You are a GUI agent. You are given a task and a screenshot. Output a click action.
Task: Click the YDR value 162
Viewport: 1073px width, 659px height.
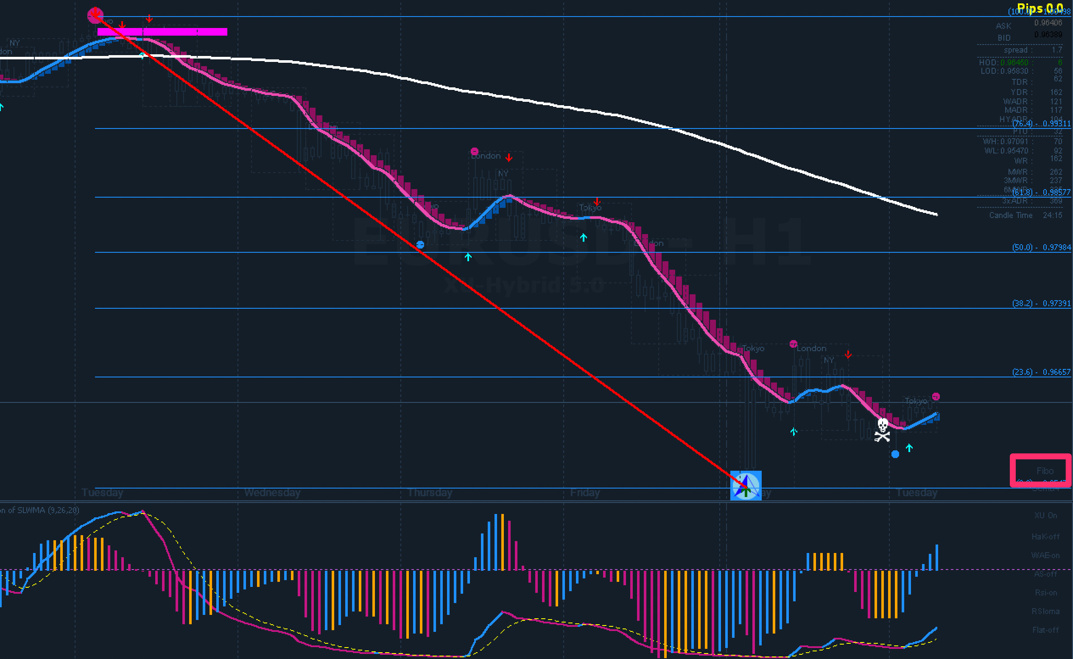pyautogui.click(x=1056, y=92)
